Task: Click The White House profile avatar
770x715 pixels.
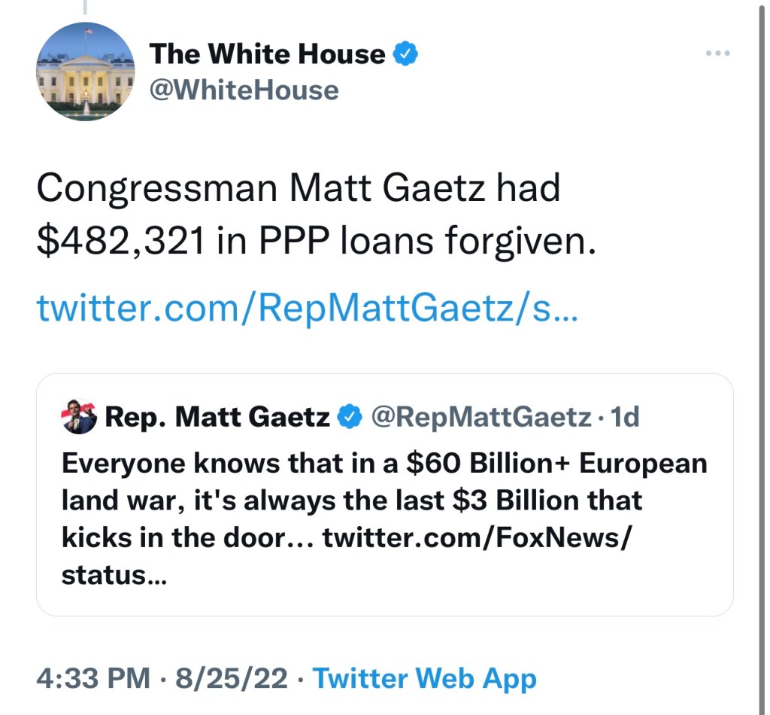Action: point(85,72)
